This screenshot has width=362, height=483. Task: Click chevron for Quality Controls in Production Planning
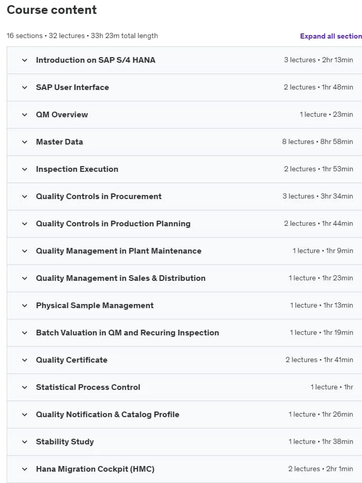point(25,224)
